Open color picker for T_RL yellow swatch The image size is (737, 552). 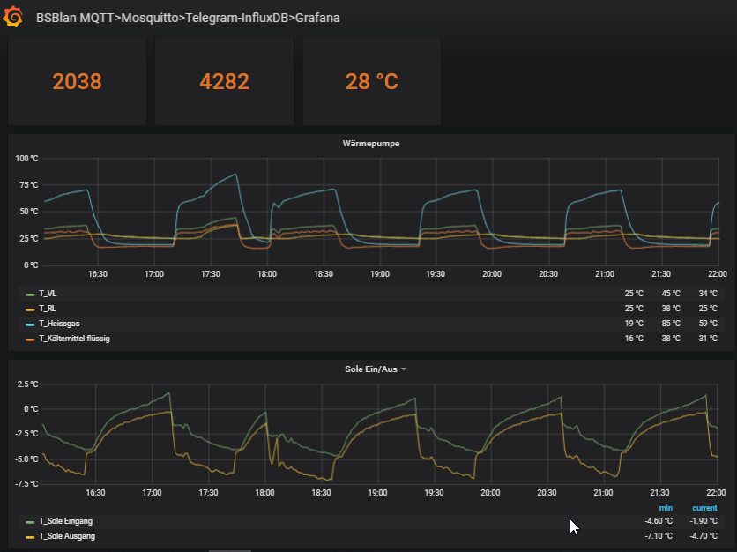(x=30, y=310)
